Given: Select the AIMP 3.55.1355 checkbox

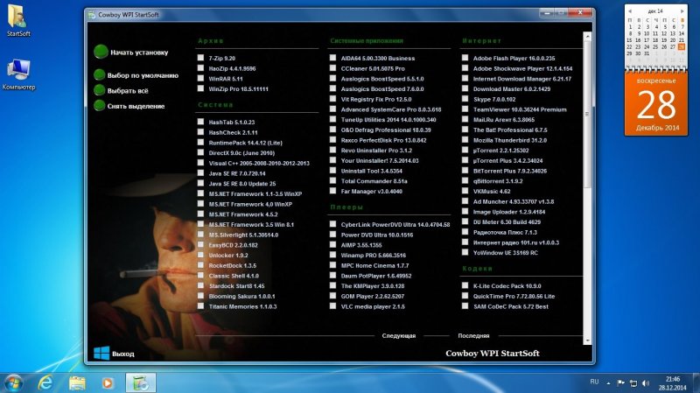Looking at the screenshot, I should [x=332, y=244].
